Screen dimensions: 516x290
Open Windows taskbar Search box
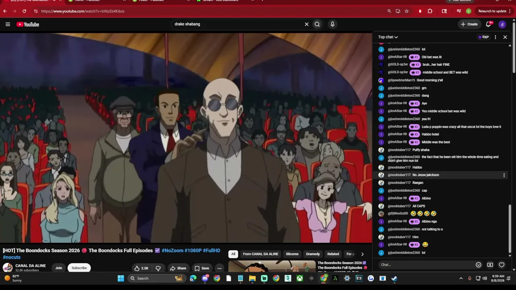point(156,278)
